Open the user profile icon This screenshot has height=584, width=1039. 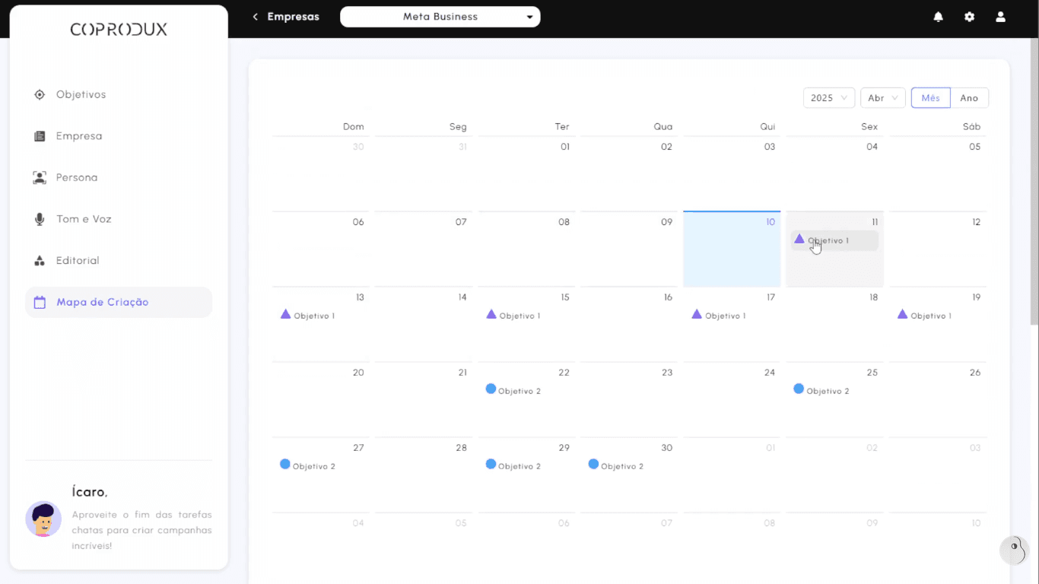[1000, 17]
